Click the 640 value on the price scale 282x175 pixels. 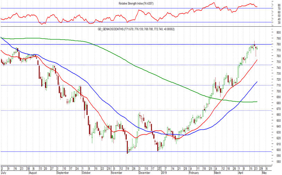(x=279, y=126)
